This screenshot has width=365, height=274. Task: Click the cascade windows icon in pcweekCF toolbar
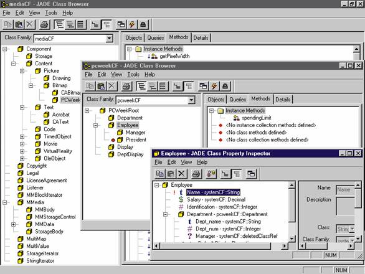click(x=203, y=87)
